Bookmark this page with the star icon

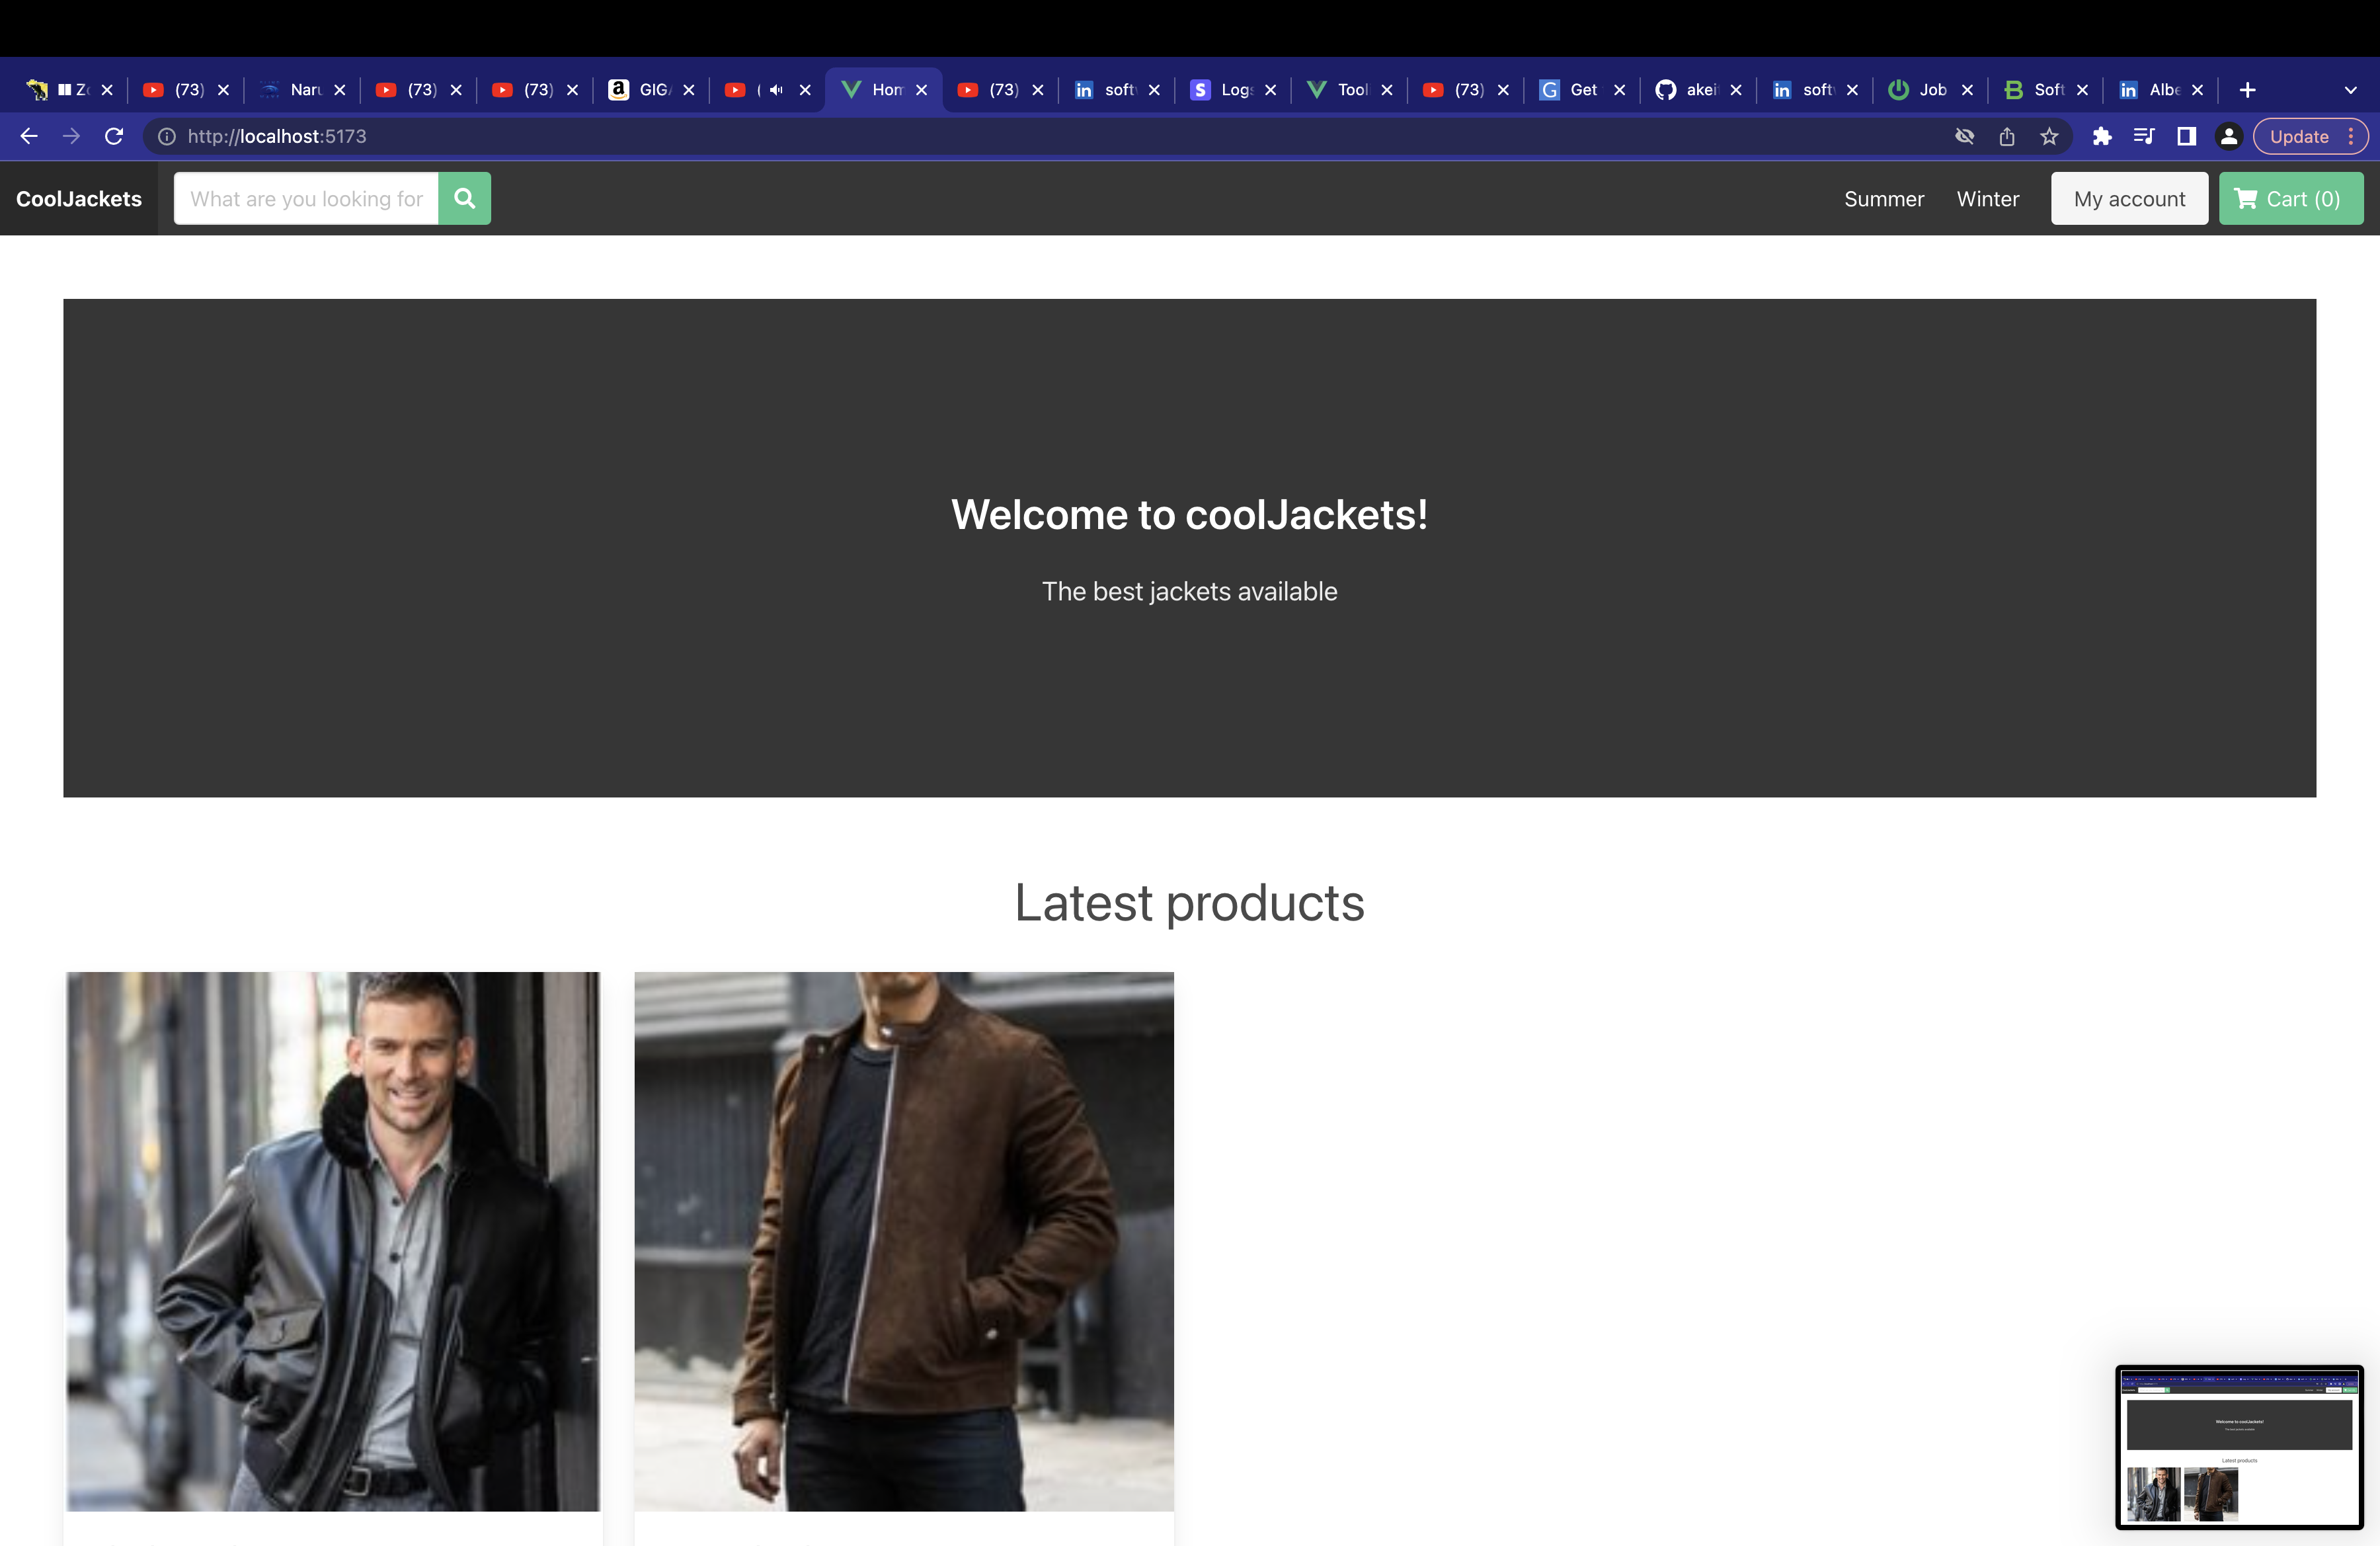coord(2050,136)
